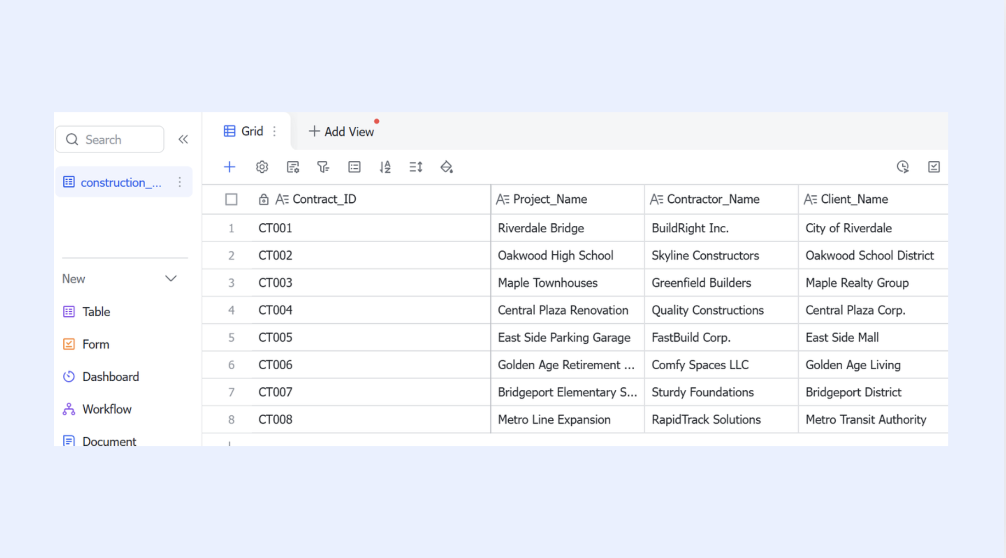Open the paint bucket fill color icon

pyautogui.click(x=447, y=167)
